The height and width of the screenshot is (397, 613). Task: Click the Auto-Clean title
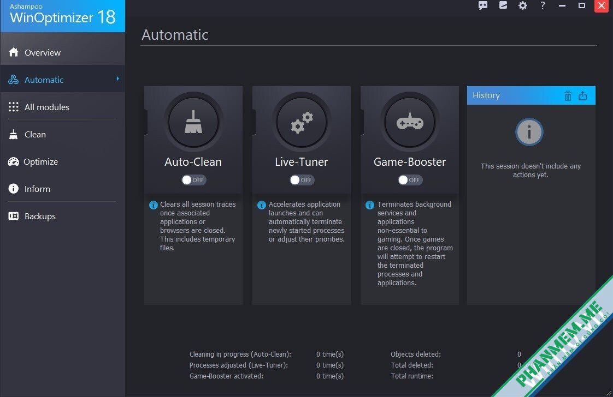pos(193,161)
